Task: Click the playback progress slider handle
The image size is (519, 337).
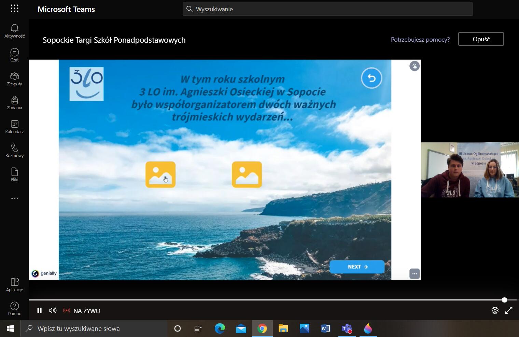Action: [504, 300]
